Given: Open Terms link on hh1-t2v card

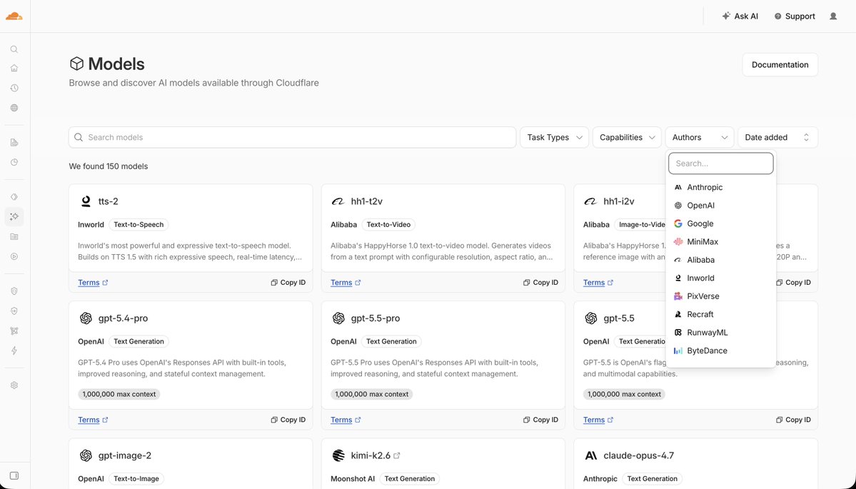Looking at the screenshot, I should [346, 283].
